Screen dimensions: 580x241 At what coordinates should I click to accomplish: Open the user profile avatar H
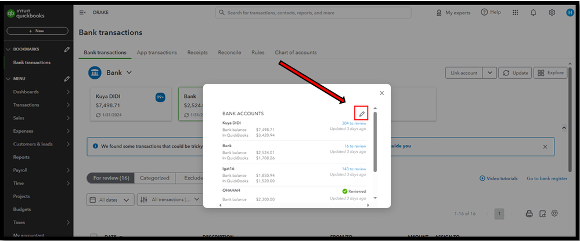(570, 13)
